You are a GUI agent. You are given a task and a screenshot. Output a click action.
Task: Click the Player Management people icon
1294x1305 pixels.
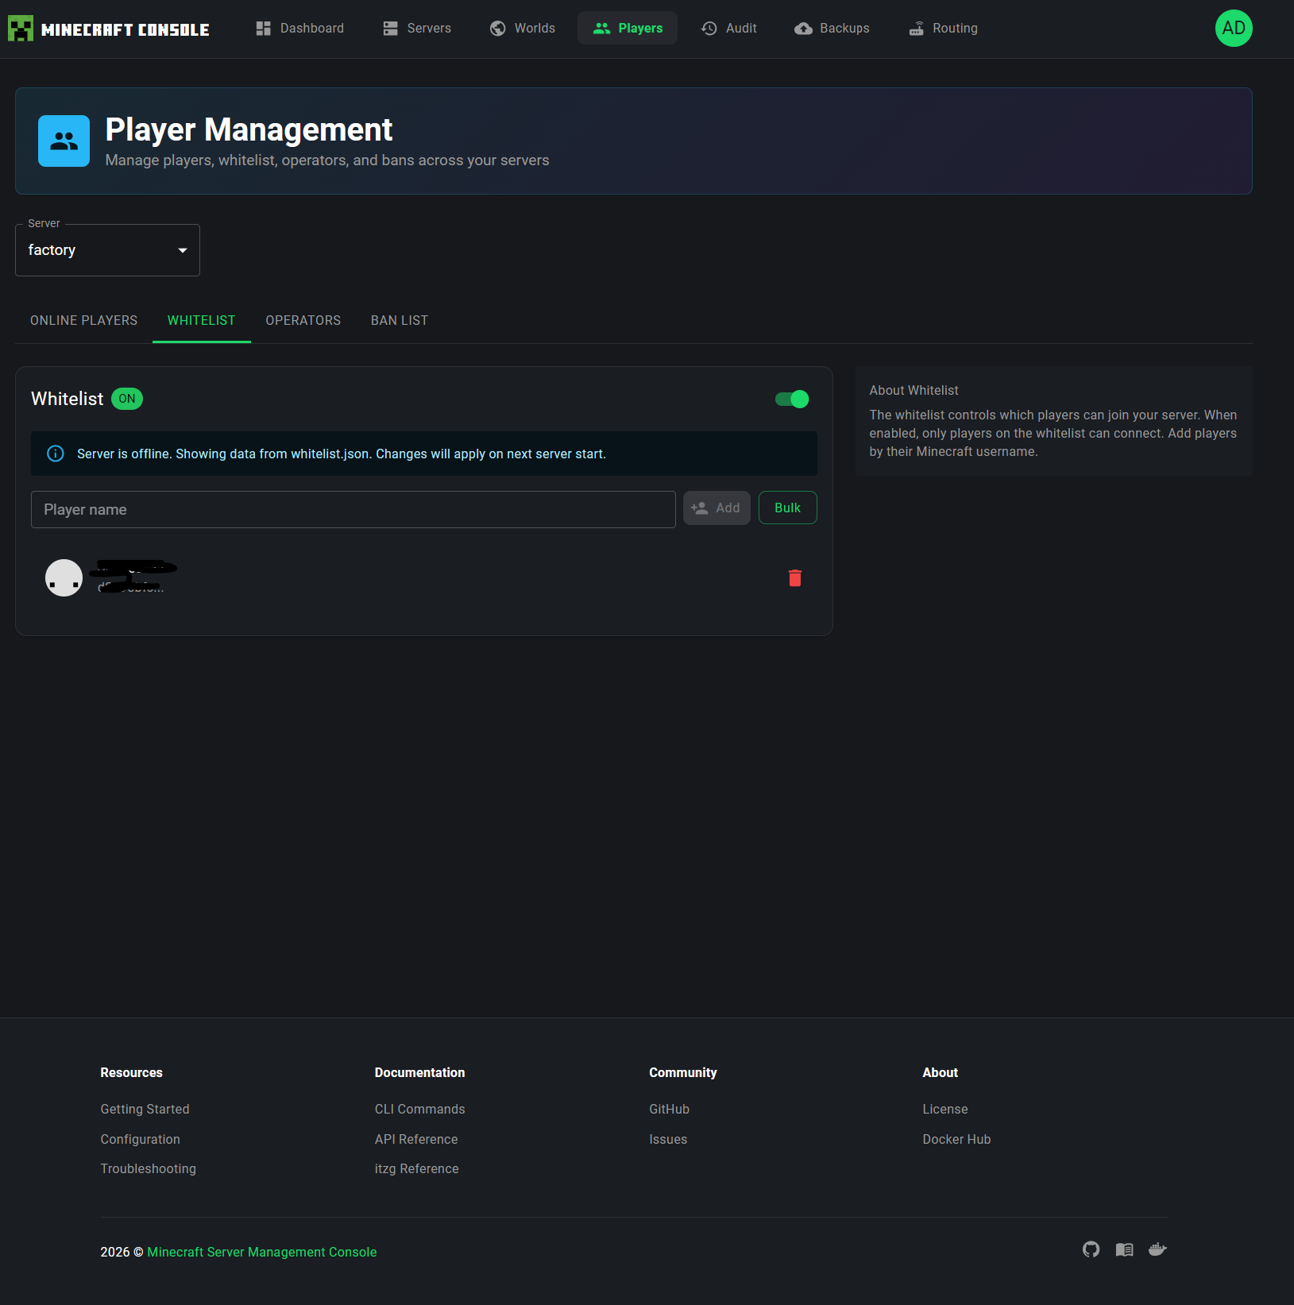coord(64,141)
